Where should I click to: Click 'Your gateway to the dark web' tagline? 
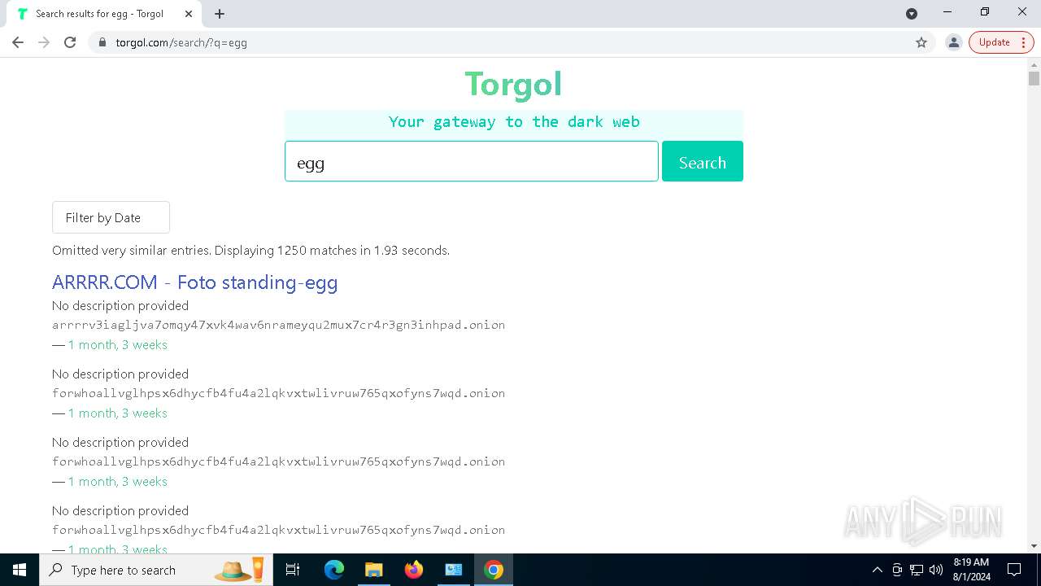[x=514, y=122]
